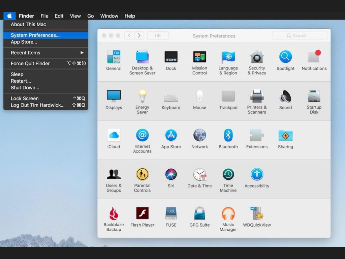The width and height of the screenshot is (345, 259).
Task: Choose Sleep from the Apple menu
Action: tap(46, 74)
